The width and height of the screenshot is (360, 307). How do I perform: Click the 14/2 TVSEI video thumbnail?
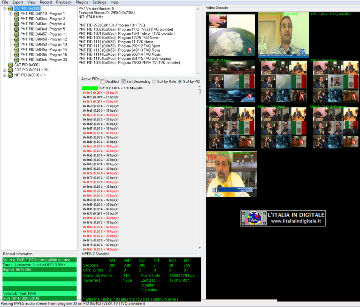pyautogui.click(x=284, y=34)
